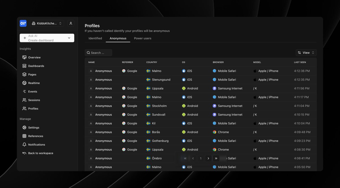
Task: Focus the Search input field
Action: click(x=98, y=53)
